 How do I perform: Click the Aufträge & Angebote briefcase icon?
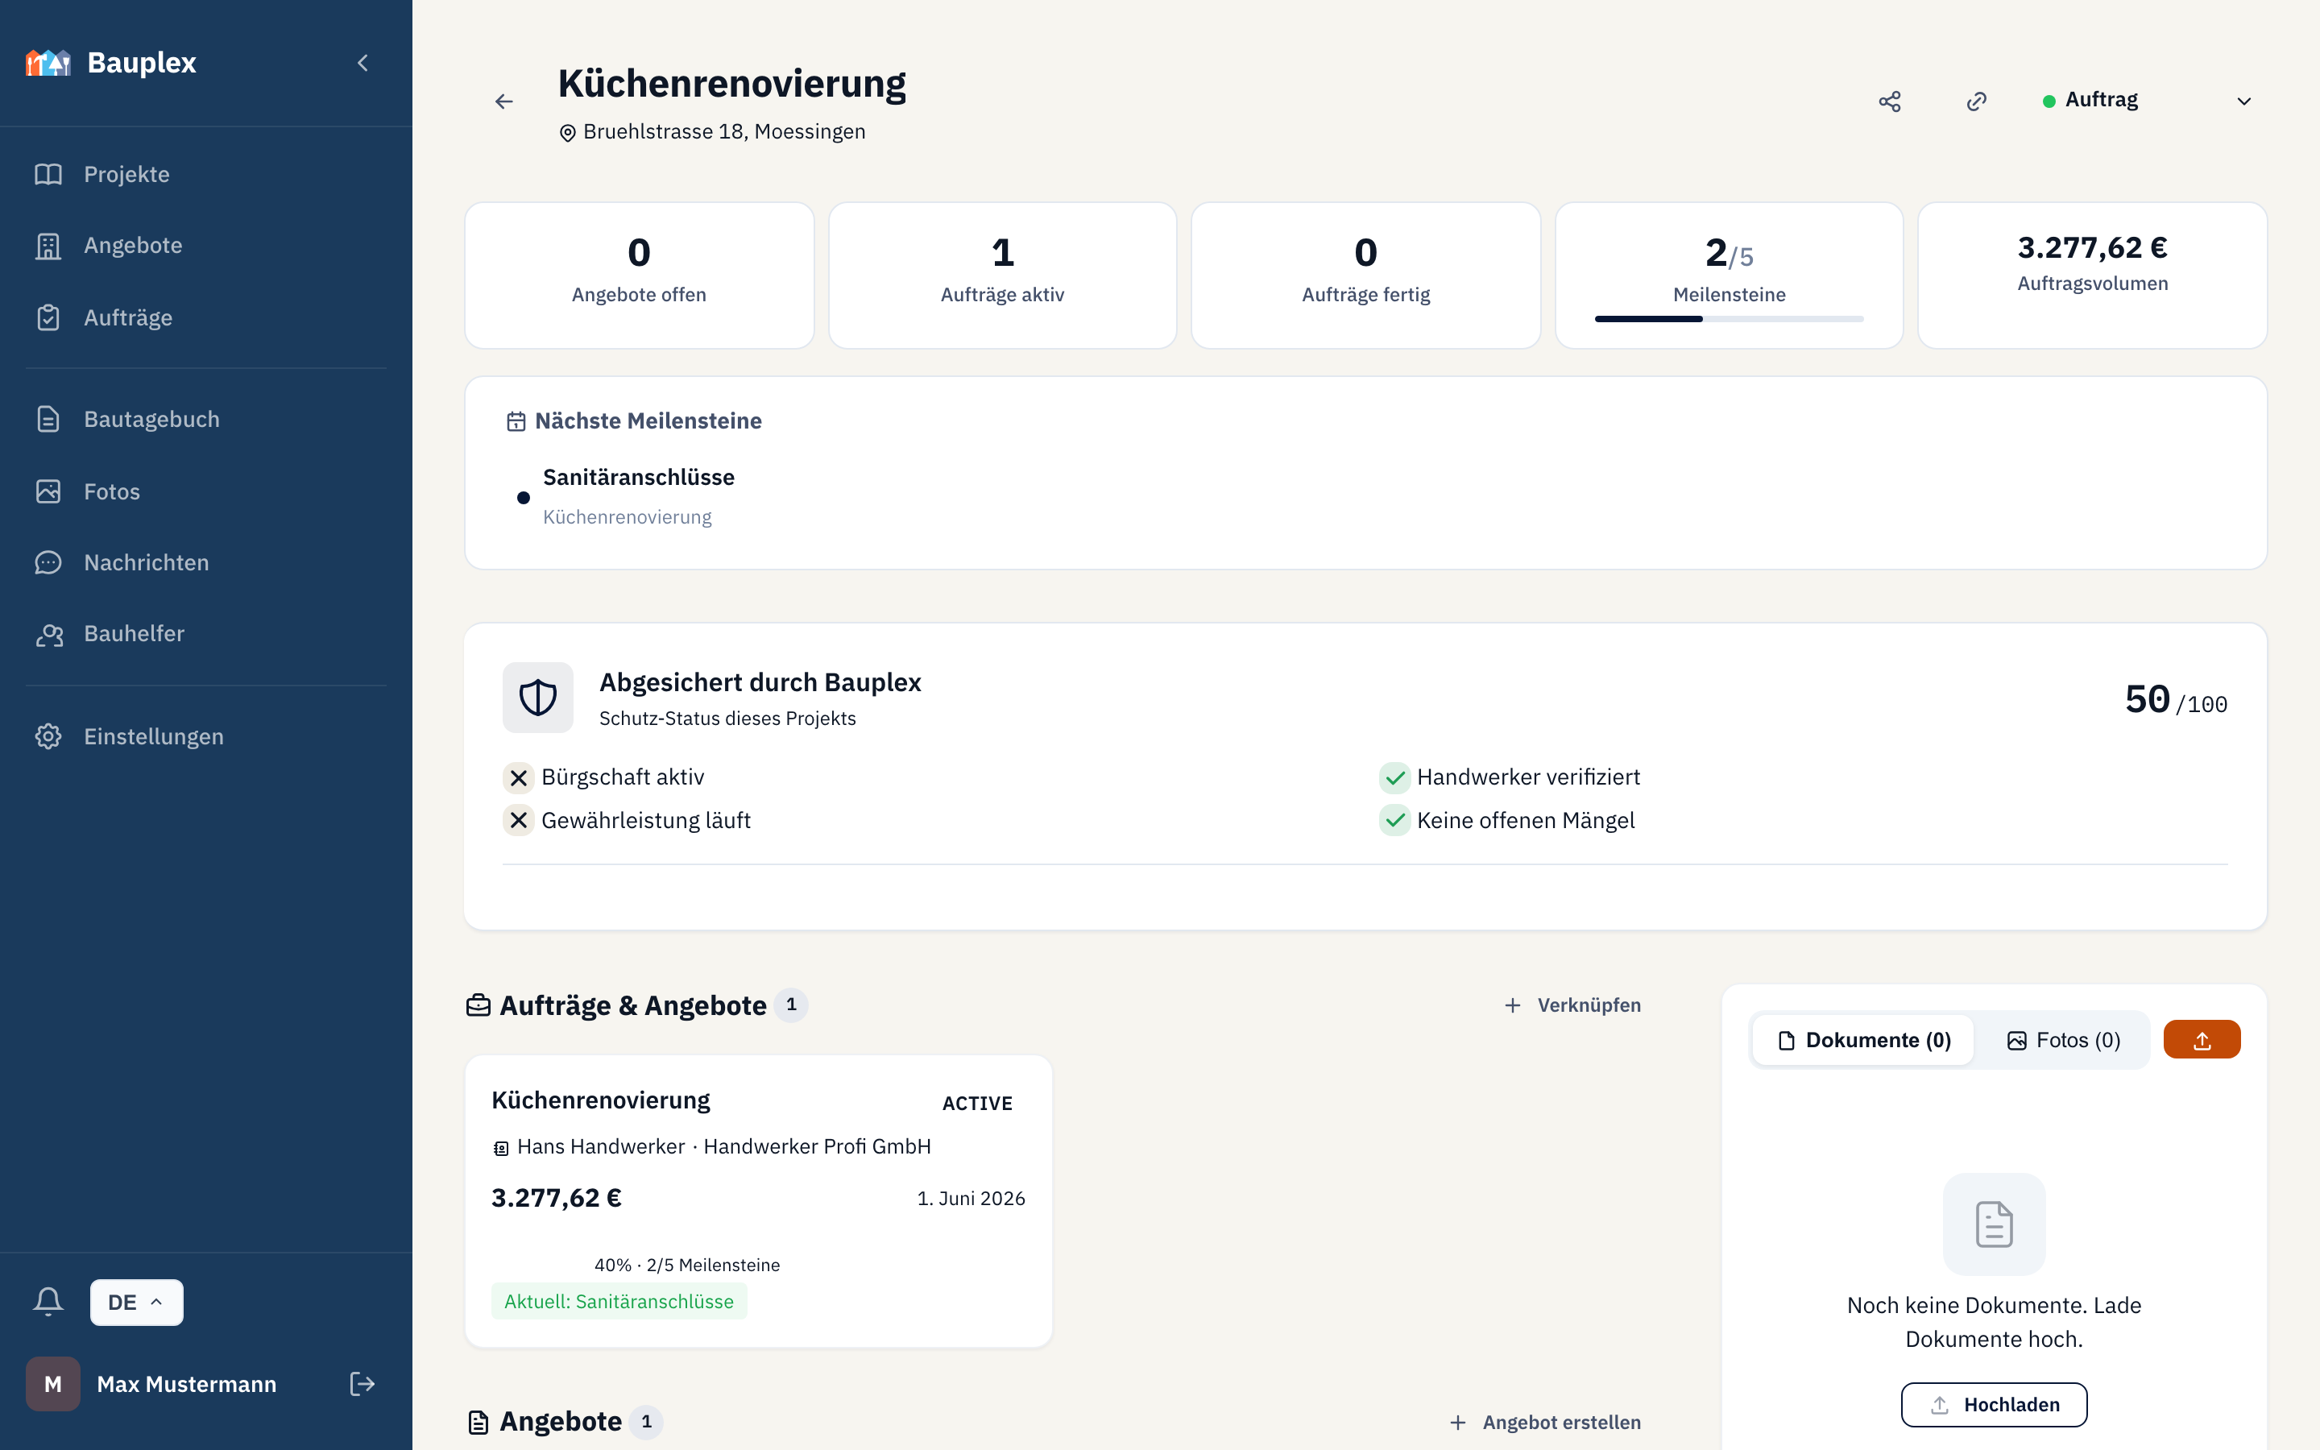click(x=478, y=1005)
